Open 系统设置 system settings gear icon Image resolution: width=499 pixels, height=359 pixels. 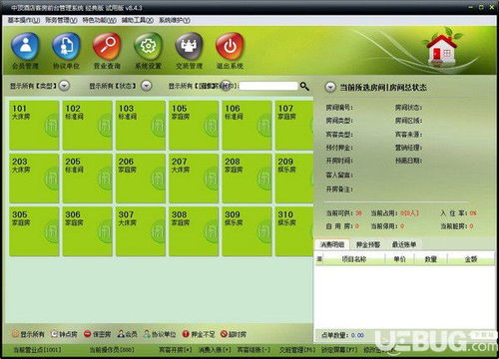click(148, 51)
